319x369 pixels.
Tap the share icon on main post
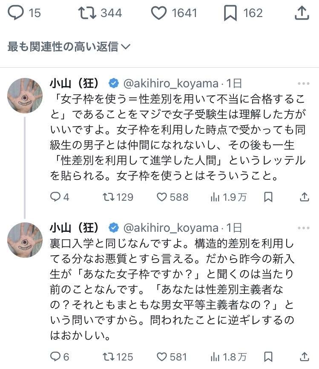tap(302, 13)
